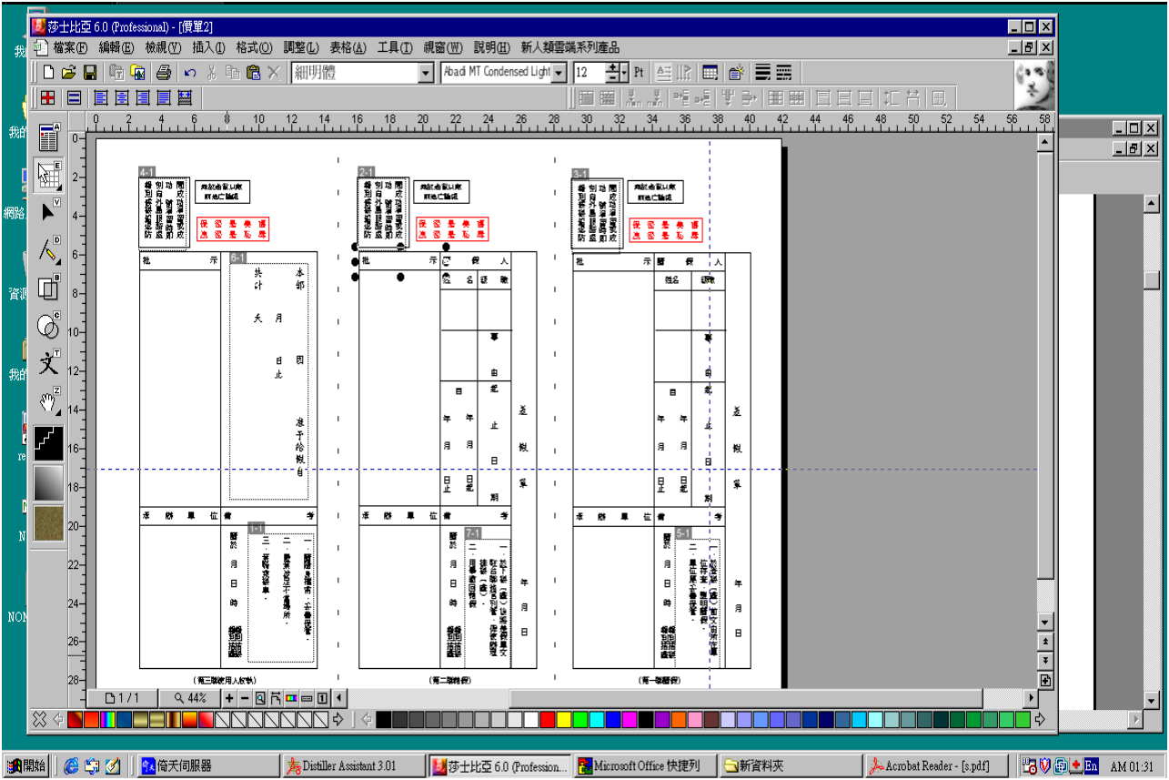Screen dimensions: 1169x780
Task: Select the hand pan tool in toolbox
Action: (x=49, y=400)
